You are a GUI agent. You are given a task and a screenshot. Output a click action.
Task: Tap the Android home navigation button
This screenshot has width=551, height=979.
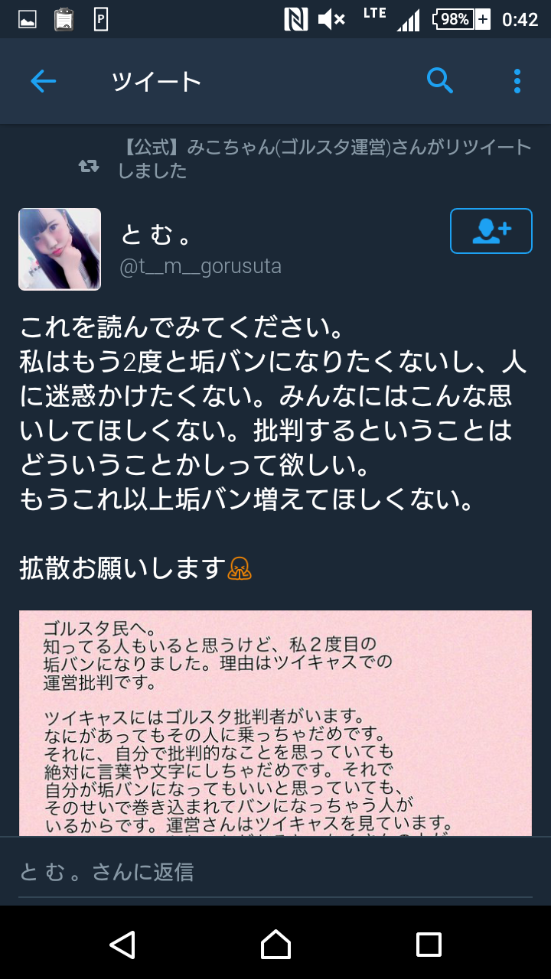tap(275, 945)
